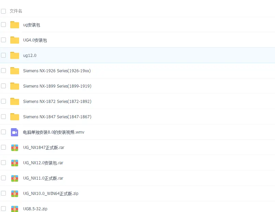
Task: Click the ug12.0 folder icon
Action: (15, 55)
